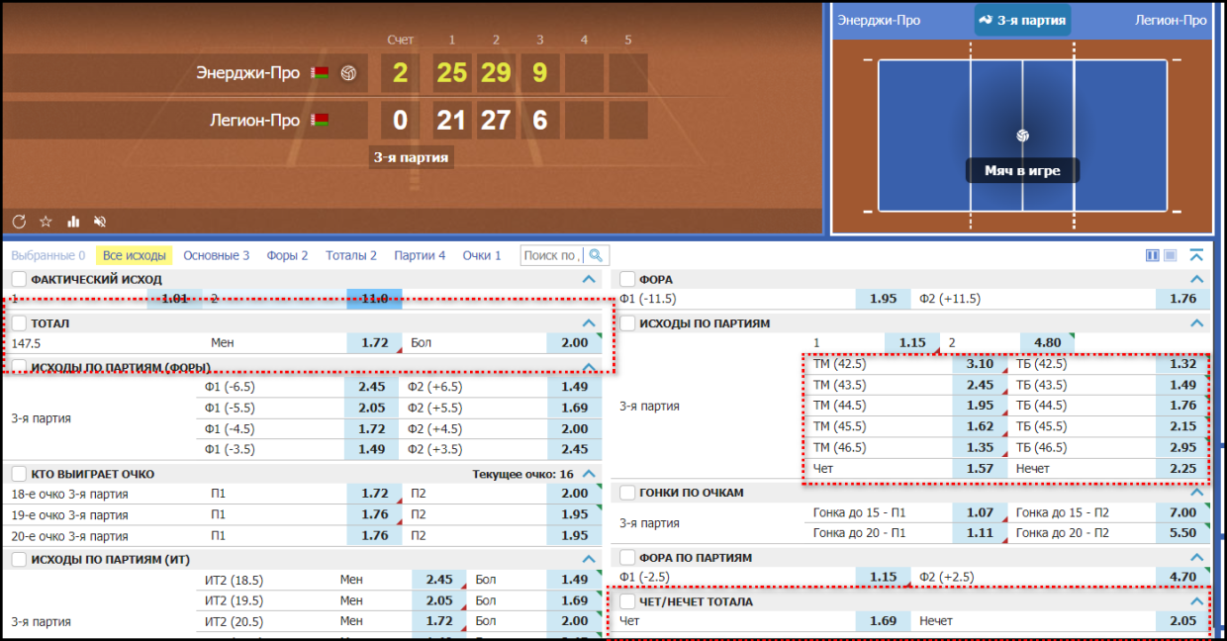The width and height of the screenshot is (1227, 641).
Task: Add match to favorites with star icon
Action: coord(46,222)
